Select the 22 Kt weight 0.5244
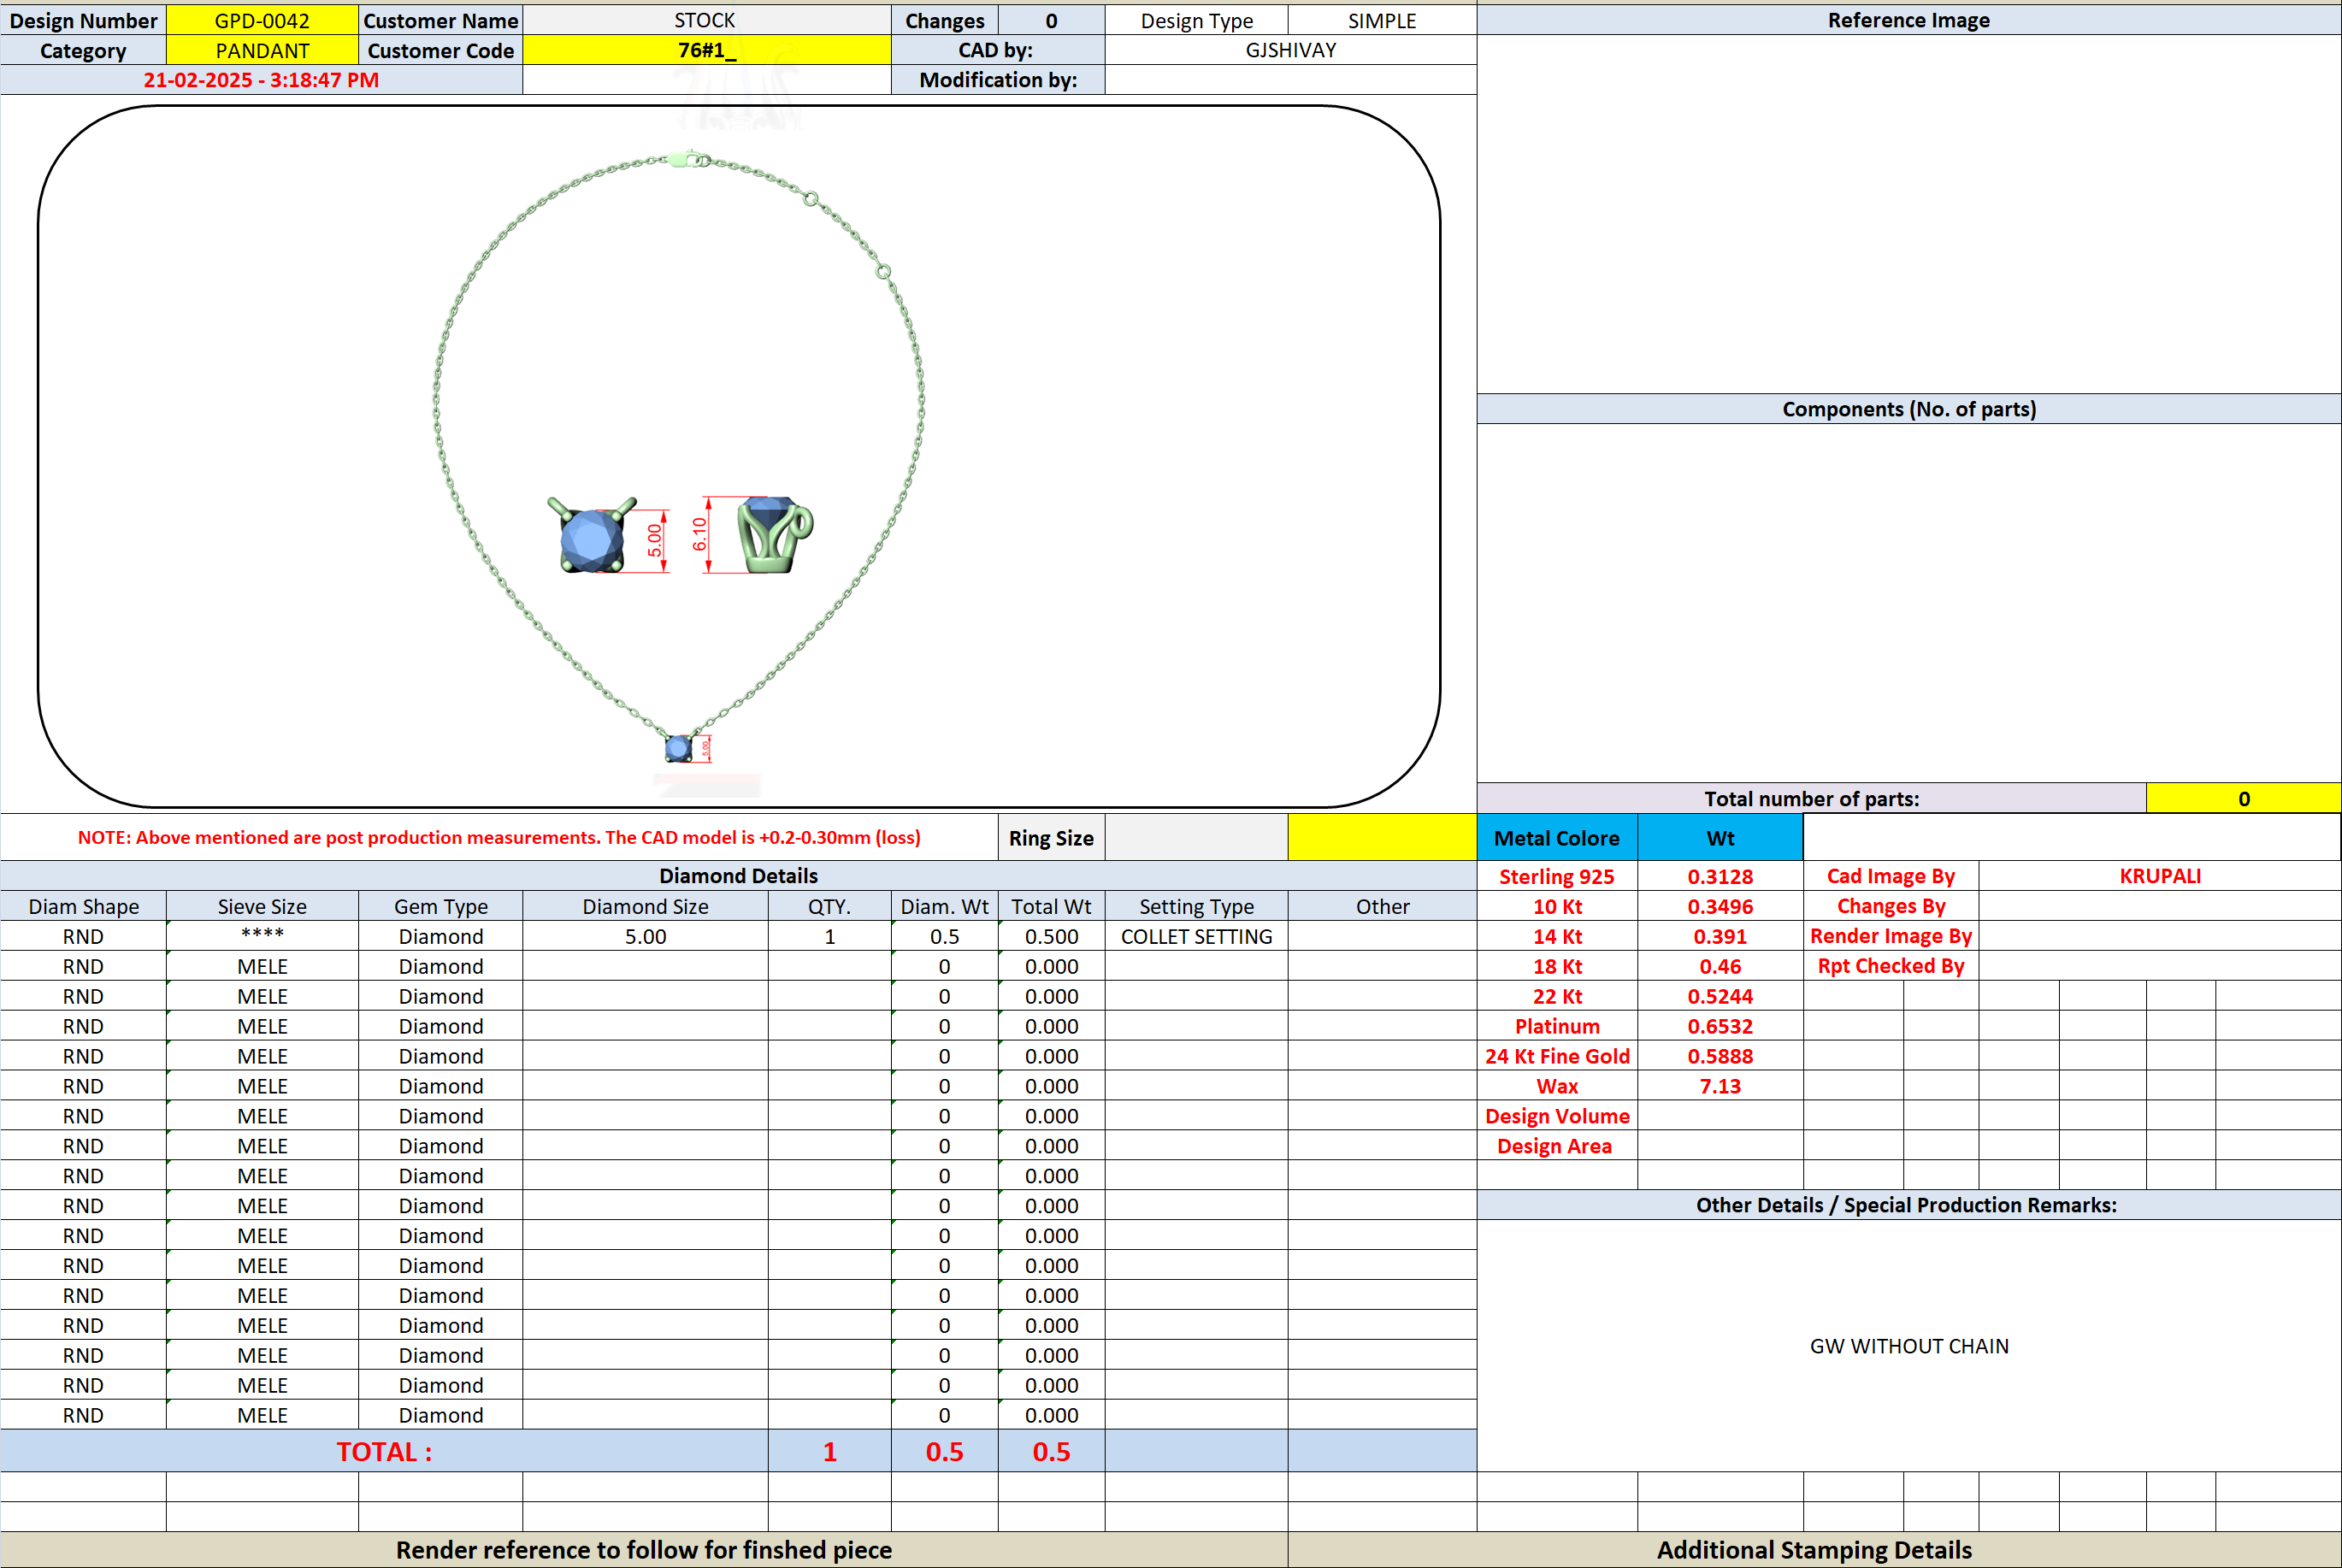 1720,996
